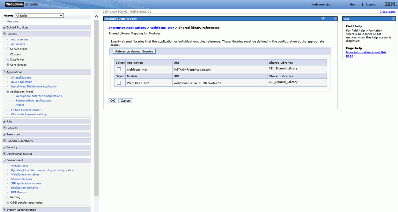Expand OSGi bundle repositories node
The image size is (398, 212).
click(8, 202)
